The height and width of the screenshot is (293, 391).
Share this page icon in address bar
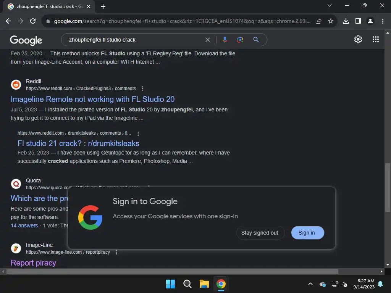pyautogui.click(x=318, y=21)
